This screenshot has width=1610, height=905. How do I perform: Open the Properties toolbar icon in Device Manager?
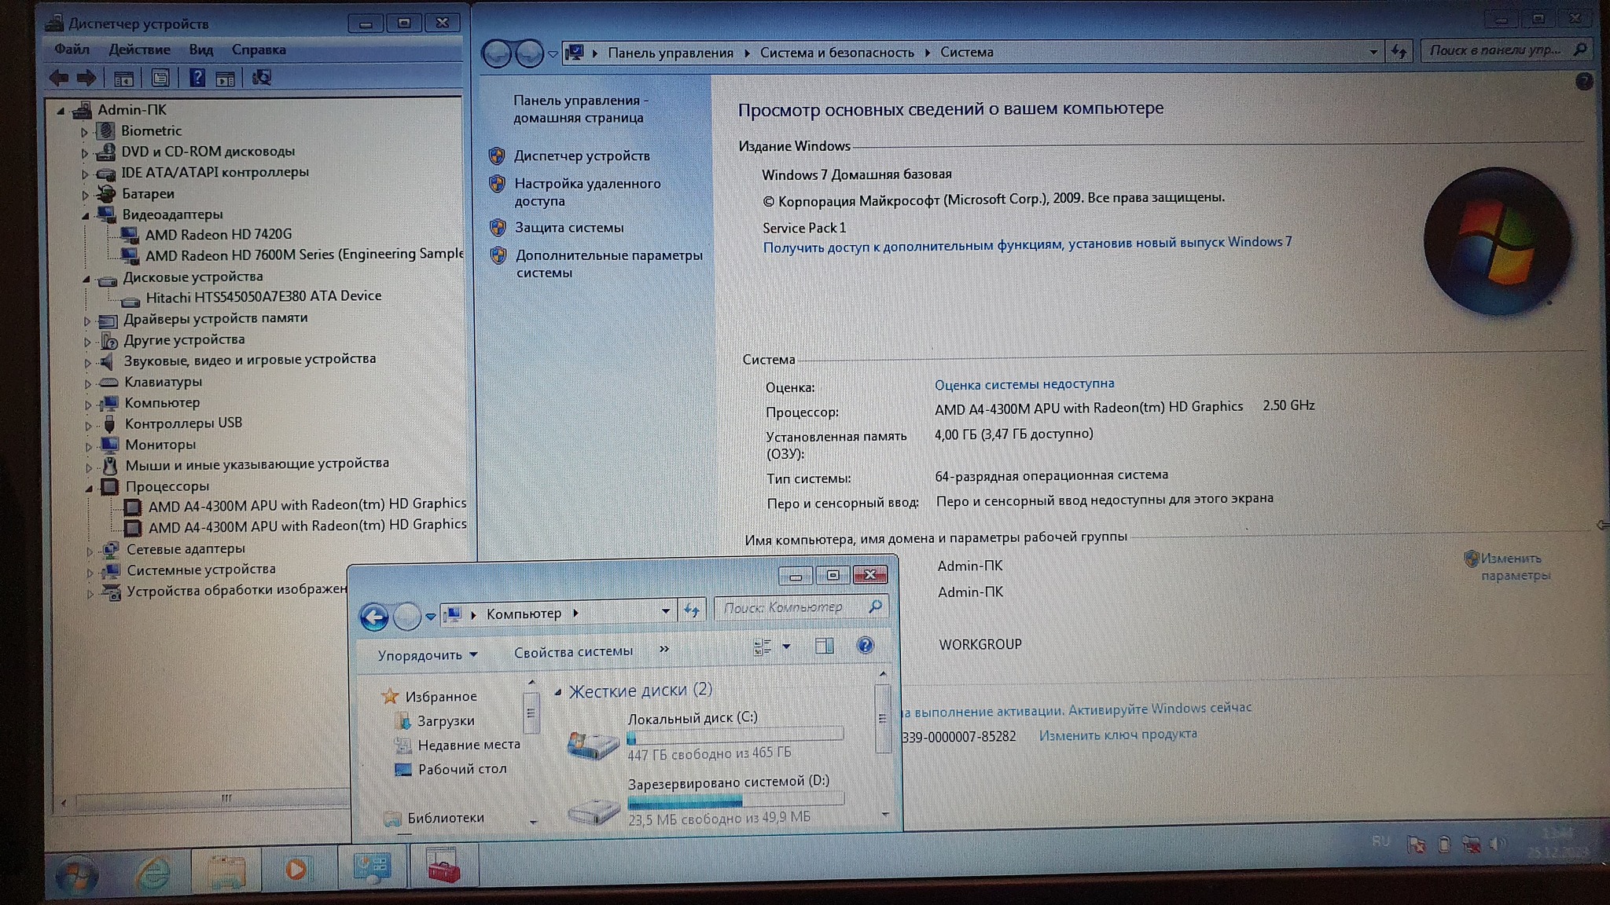(160, 78)
